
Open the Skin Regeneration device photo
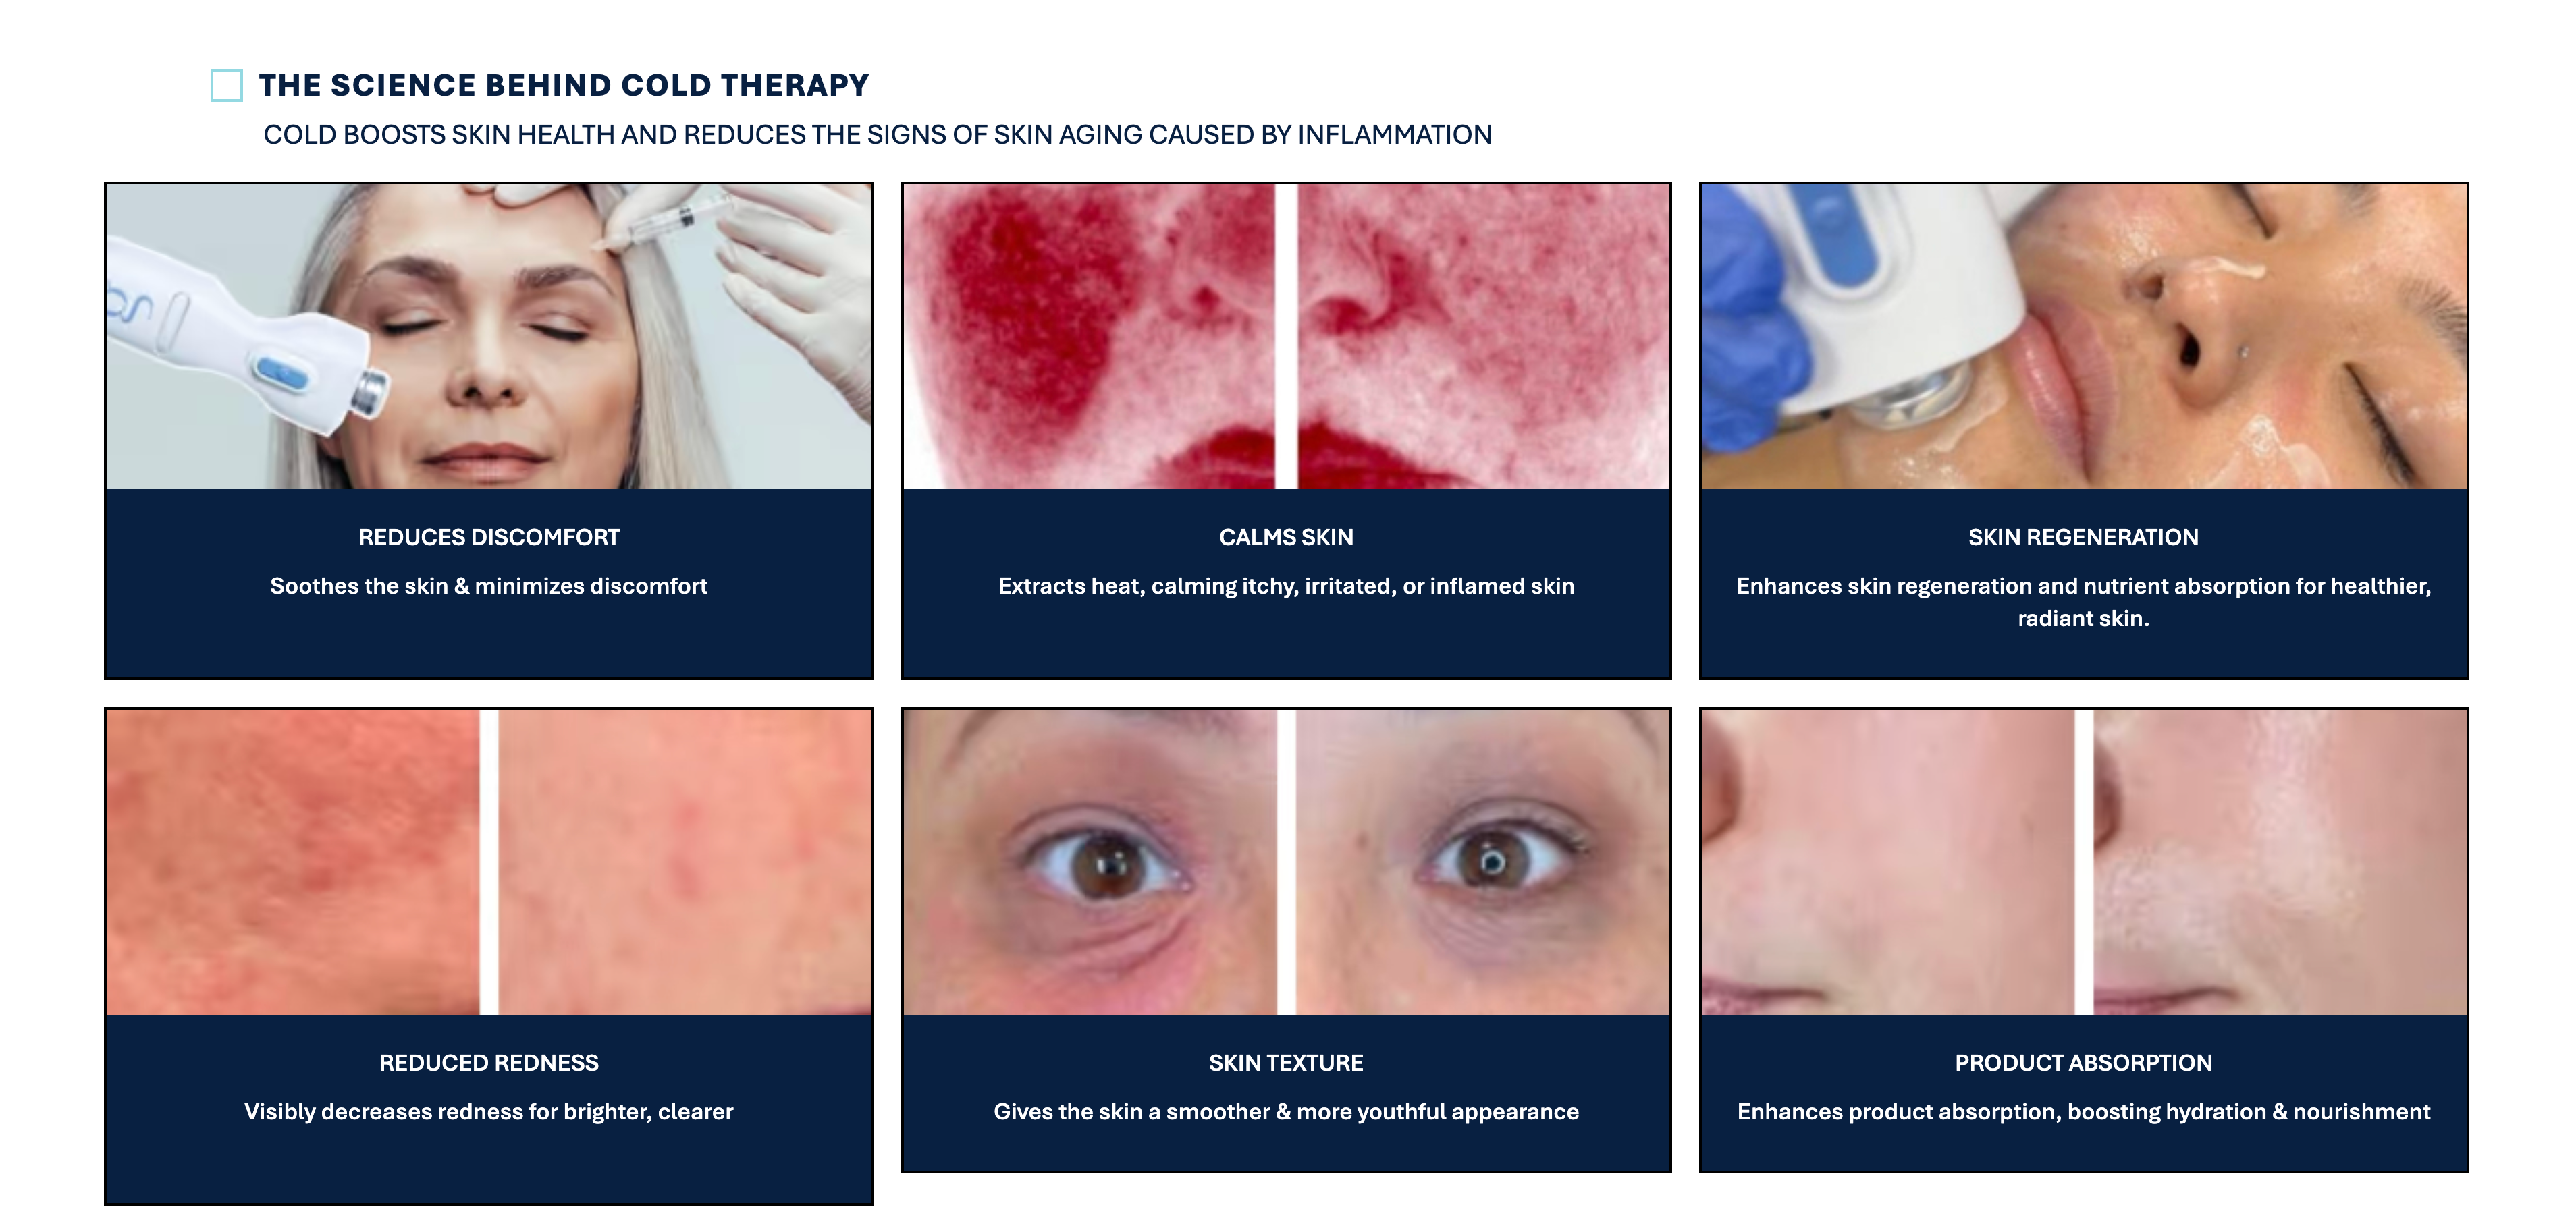(2084, 337)
